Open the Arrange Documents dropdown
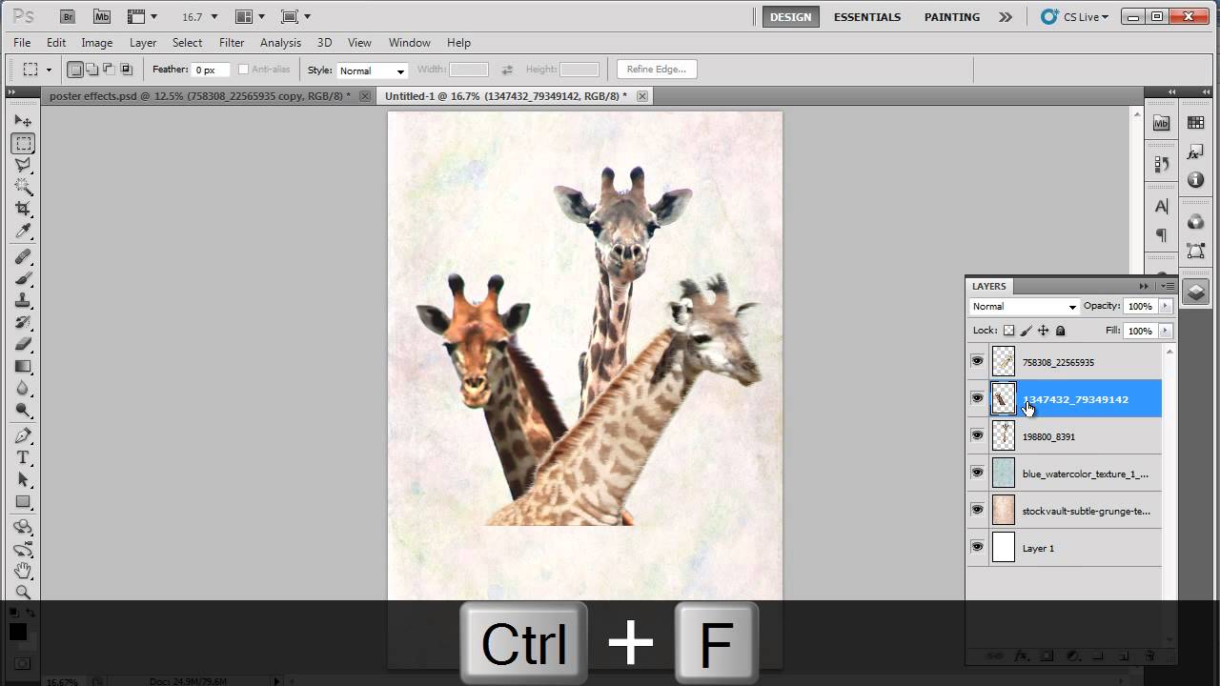The height and width of the screenshot is (686, 1220). click(252, 16)
